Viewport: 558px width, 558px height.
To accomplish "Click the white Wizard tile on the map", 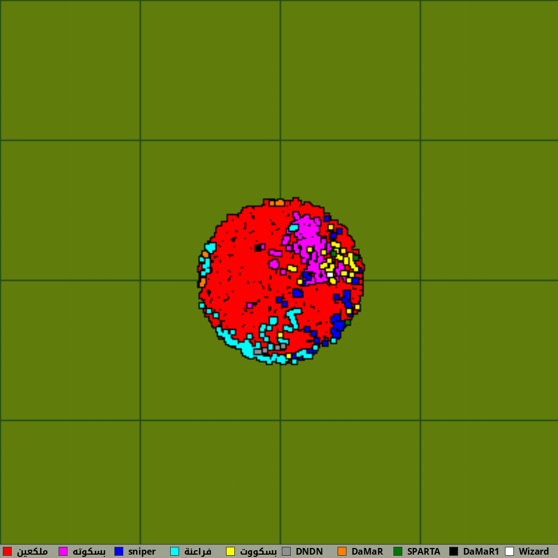I will click(330, 275).
